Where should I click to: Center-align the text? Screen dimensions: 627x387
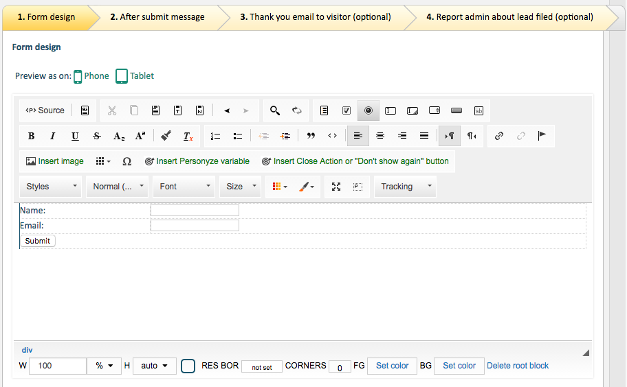tap(380, 136)
